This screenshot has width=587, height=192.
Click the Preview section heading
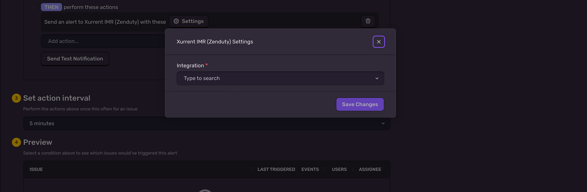(x=38, y=142)
